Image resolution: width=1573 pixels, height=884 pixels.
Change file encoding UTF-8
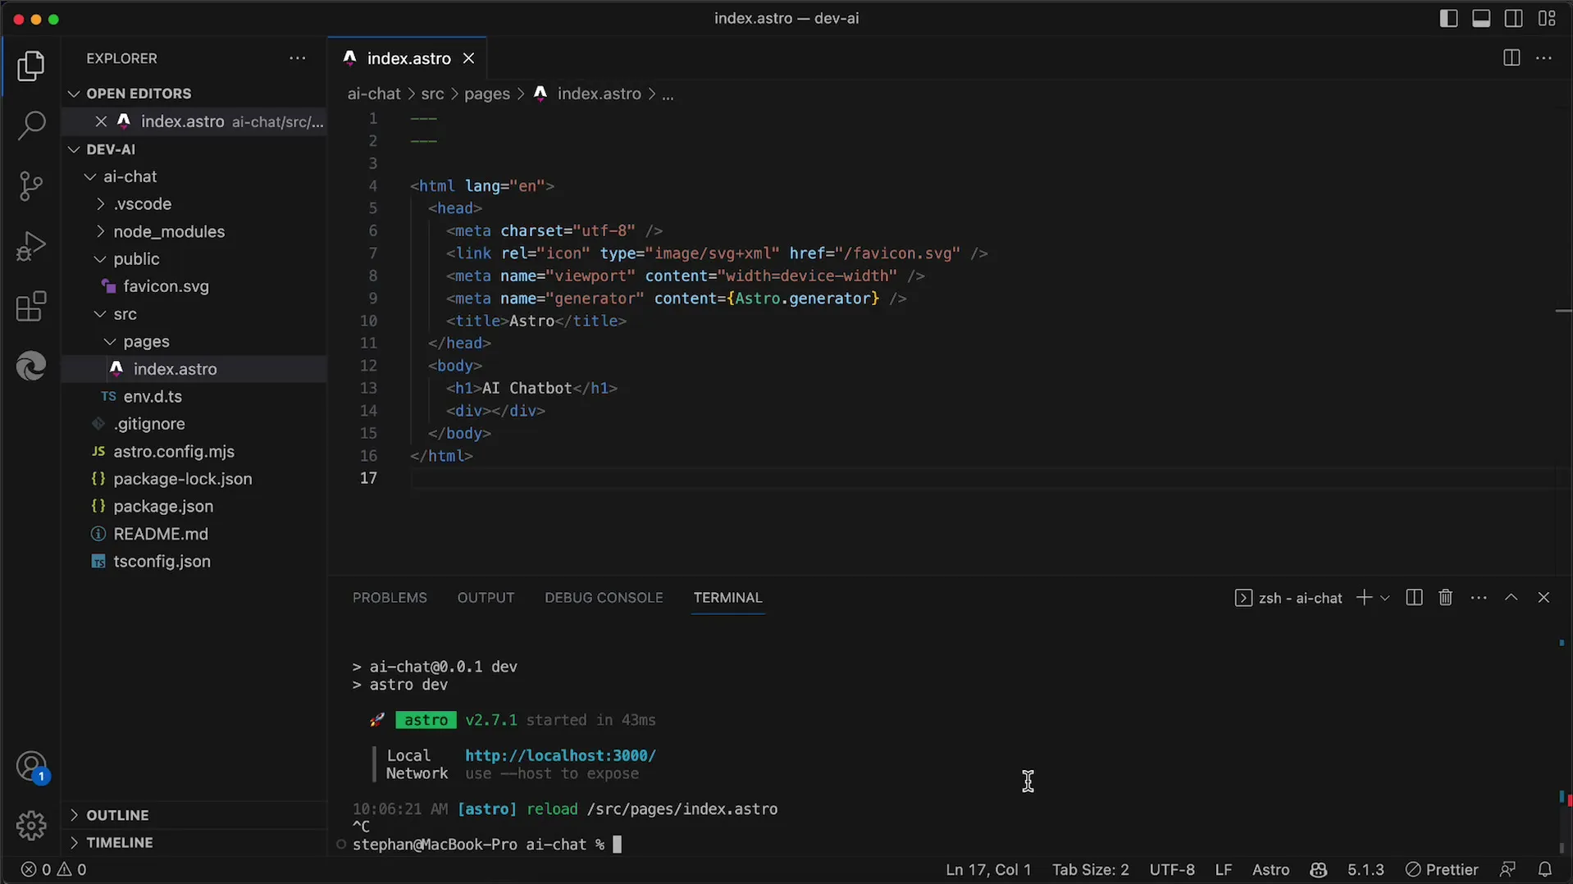[x=1171, y=869]
